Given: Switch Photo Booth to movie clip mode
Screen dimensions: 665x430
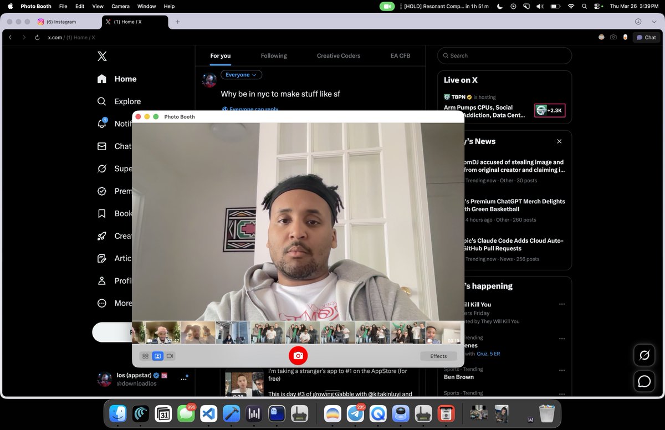Looking at the screenshot, I should point(170,356).
